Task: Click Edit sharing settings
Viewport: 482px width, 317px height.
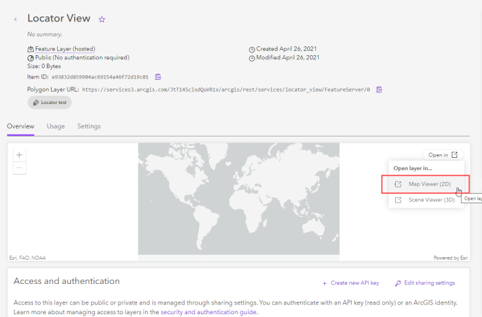Action: pyautogui.click(x=425, y=283)
